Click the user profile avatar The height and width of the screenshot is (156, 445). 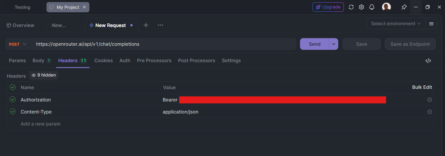pyautogui.click(x=386, y=7)
